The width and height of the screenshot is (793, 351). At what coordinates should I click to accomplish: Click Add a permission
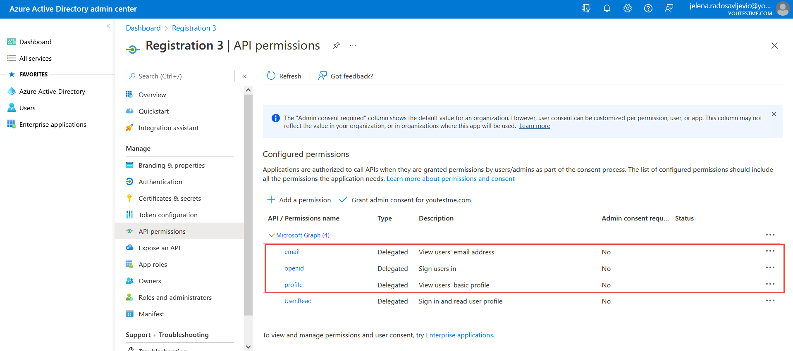click(x=299, y=200)
